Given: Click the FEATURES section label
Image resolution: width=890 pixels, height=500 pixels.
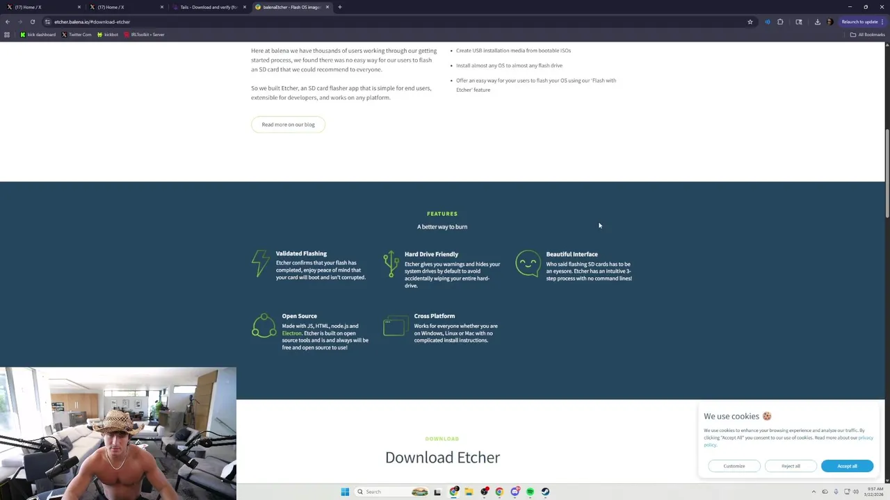Looking at the screenshot, I should [x=442, y=214].
